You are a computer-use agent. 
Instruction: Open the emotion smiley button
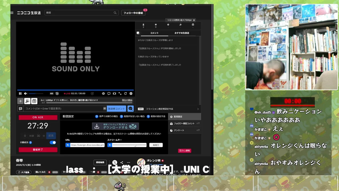[130, 108]
